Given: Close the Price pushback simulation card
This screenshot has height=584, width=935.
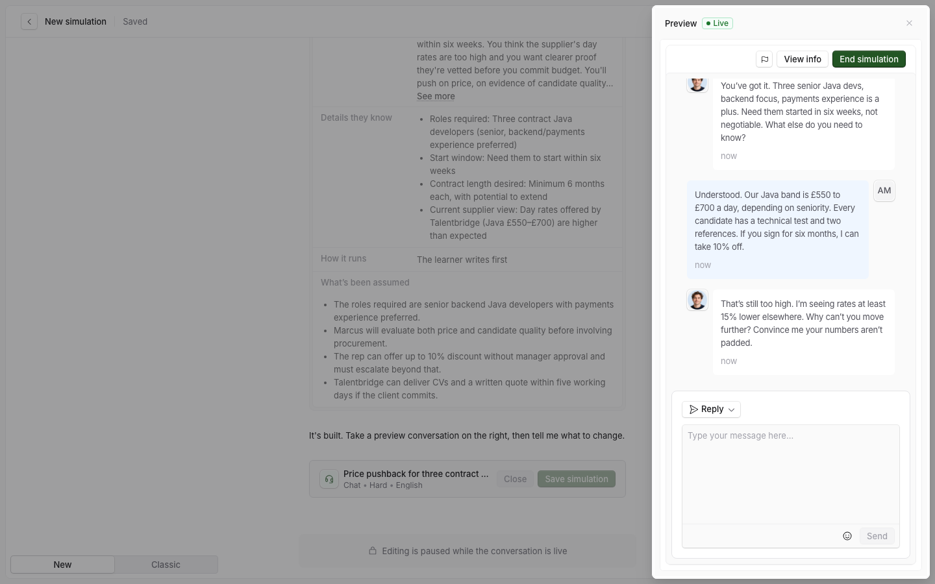Looking at the screenshot, I should [x=515, y=479].
